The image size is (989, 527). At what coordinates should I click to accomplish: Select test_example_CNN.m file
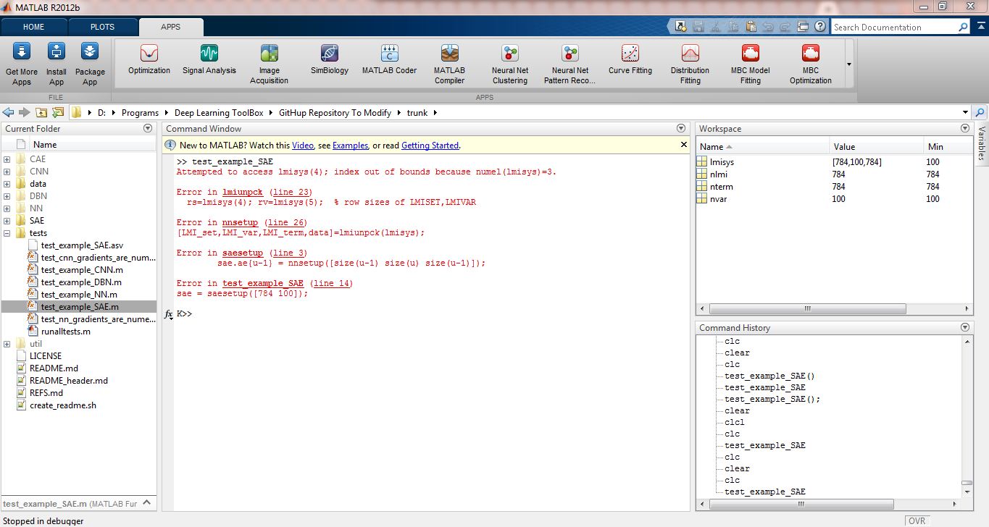click(82, 270)
